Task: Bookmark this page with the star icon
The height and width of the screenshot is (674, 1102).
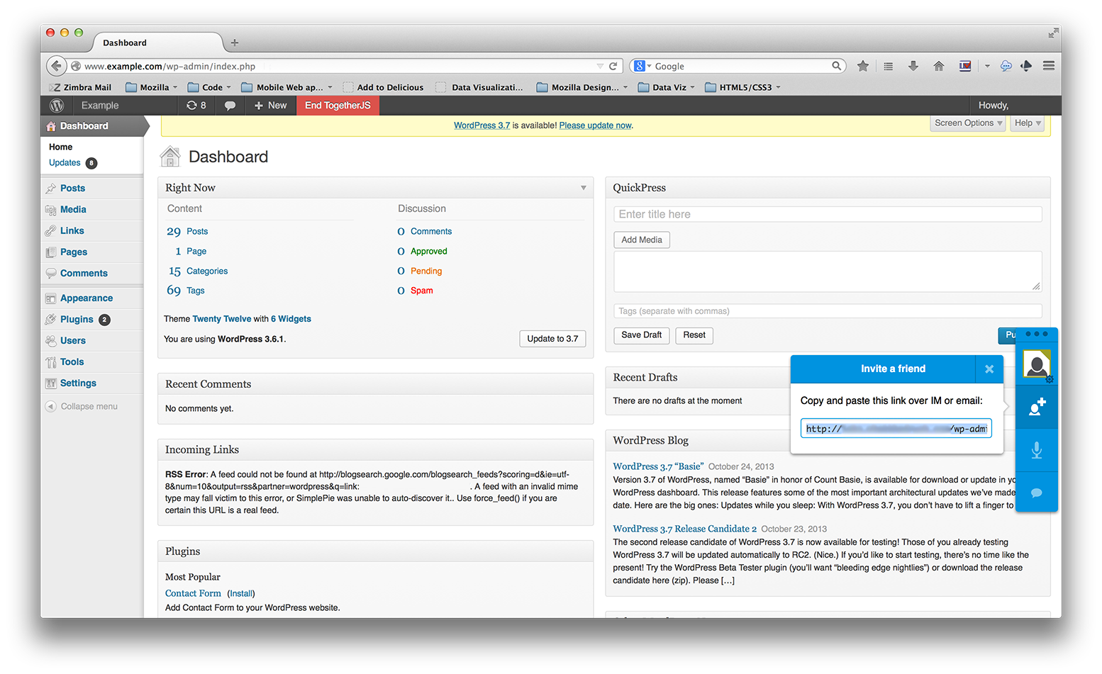Action: tap(862, 66)
